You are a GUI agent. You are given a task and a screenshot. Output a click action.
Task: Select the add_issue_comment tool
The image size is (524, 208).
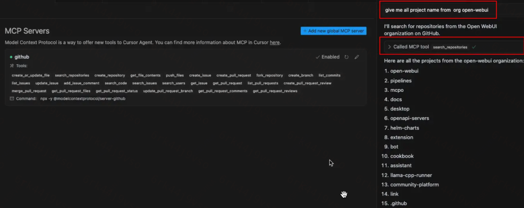(x=82, y=83)
